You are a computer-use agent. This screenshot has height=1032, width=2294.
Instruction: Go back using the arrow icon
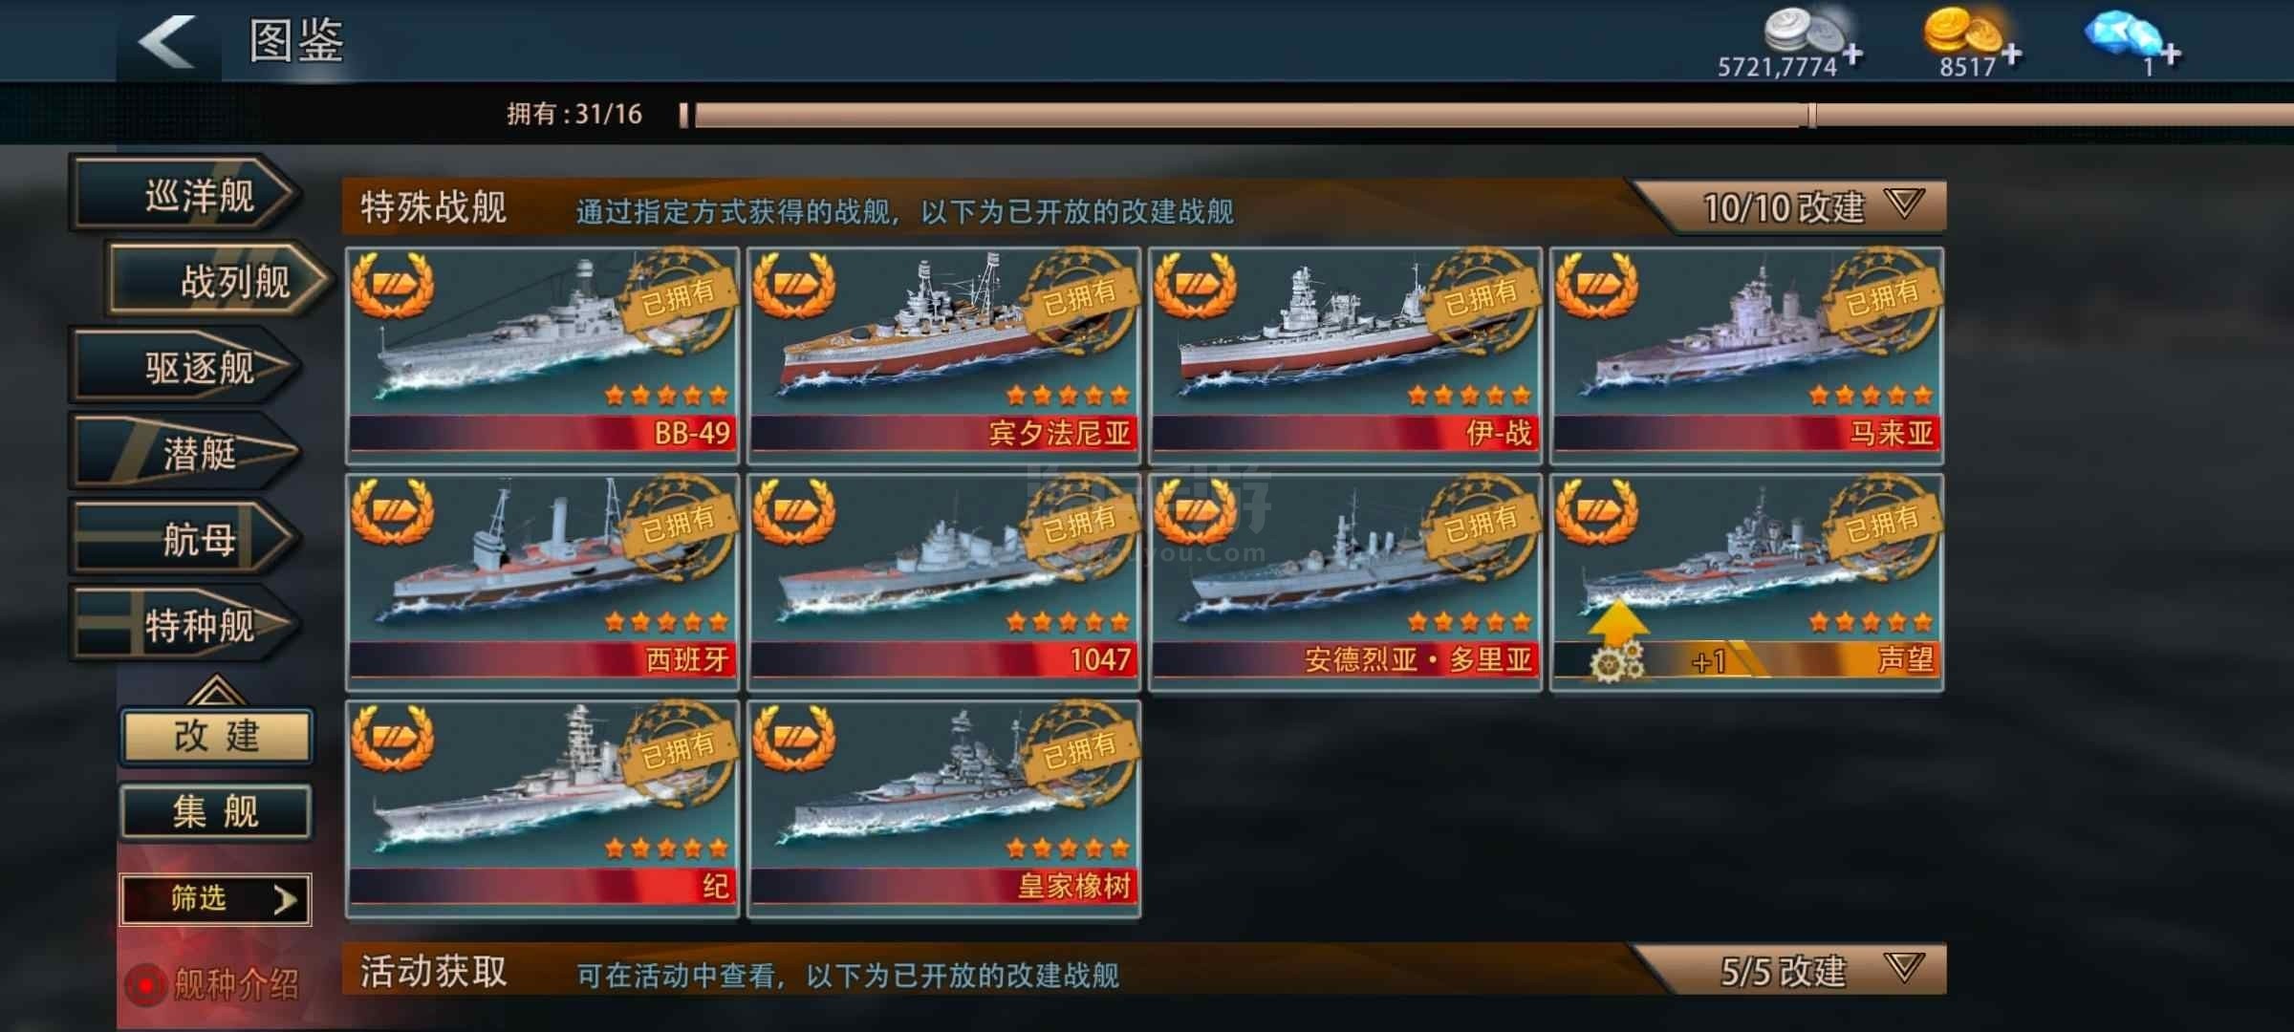click(x=168, y=41)
